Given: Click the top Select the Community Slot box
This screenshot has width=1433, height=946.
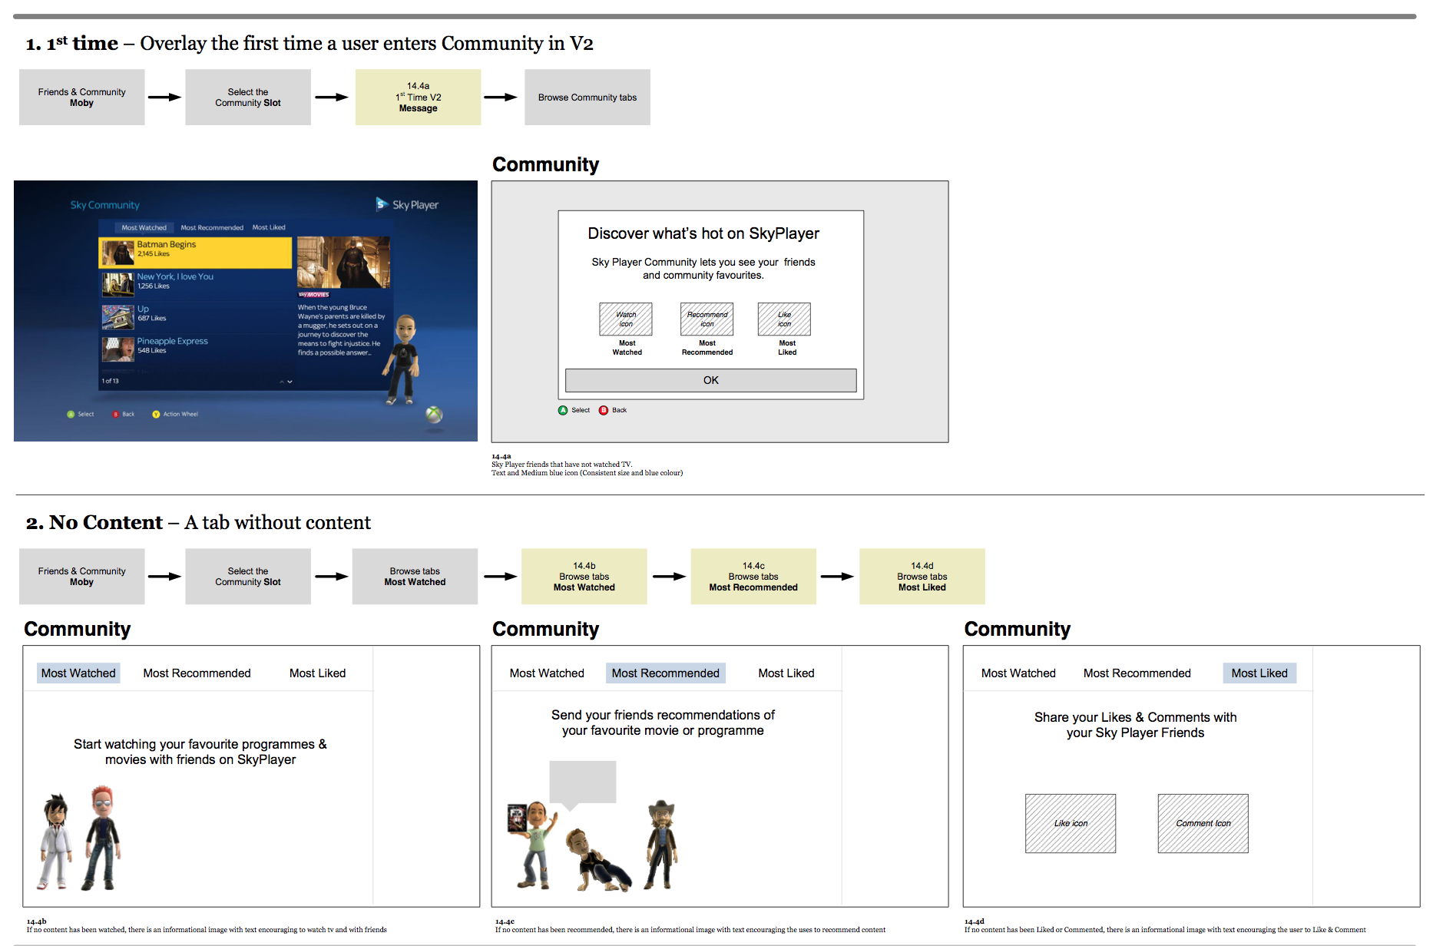Looking at the screenshot, I should point(248,98).
